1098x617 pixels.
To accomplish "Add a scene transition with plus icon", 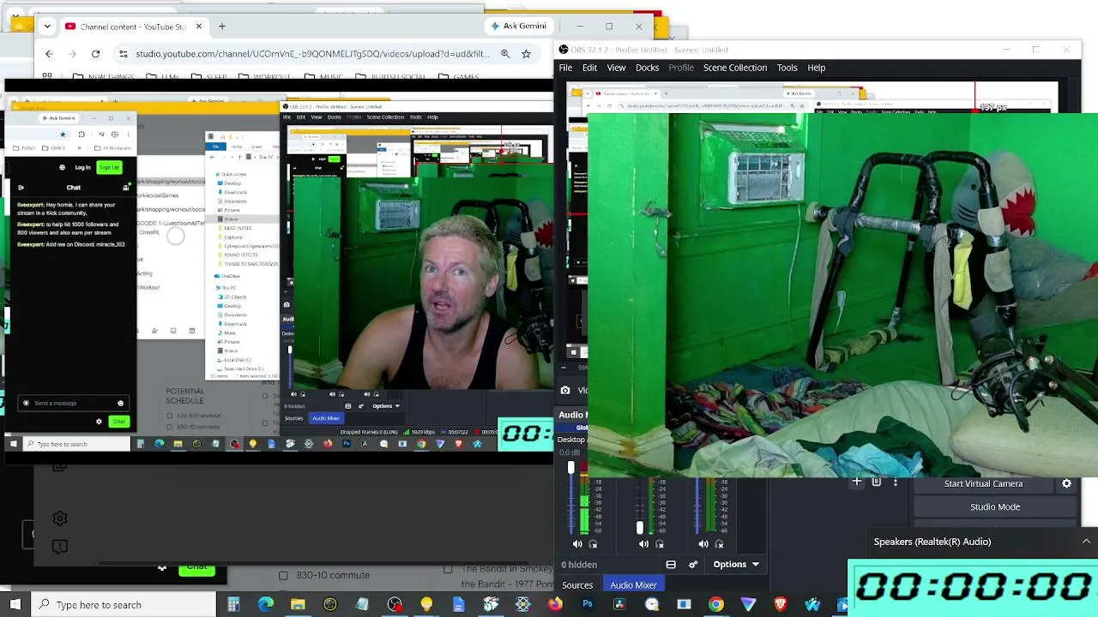I will (x=857, y=482).
